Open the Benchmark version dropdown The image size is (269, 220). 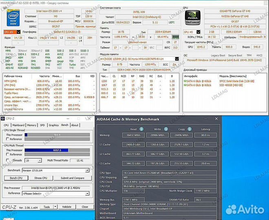(87, 170)
